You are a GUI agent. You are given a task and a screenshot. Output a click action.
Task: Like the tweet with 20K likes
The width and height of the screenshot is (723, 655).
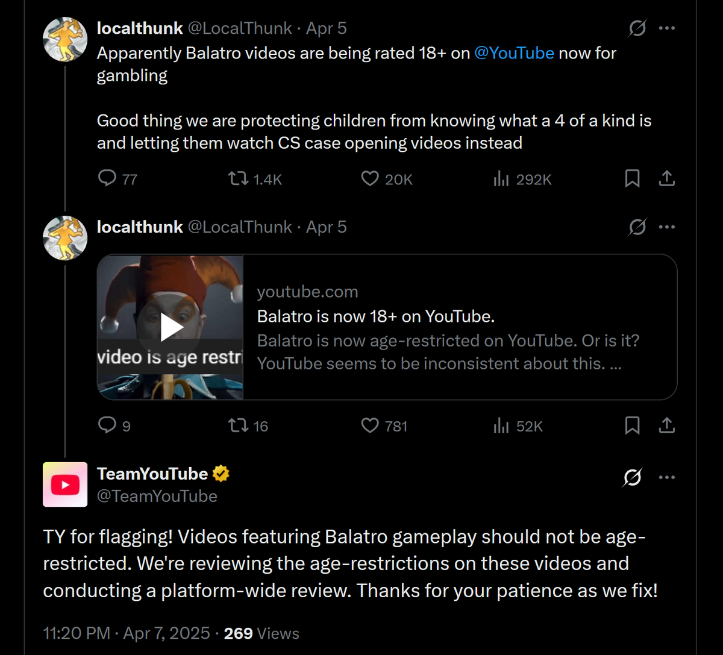tap(370, 178)
